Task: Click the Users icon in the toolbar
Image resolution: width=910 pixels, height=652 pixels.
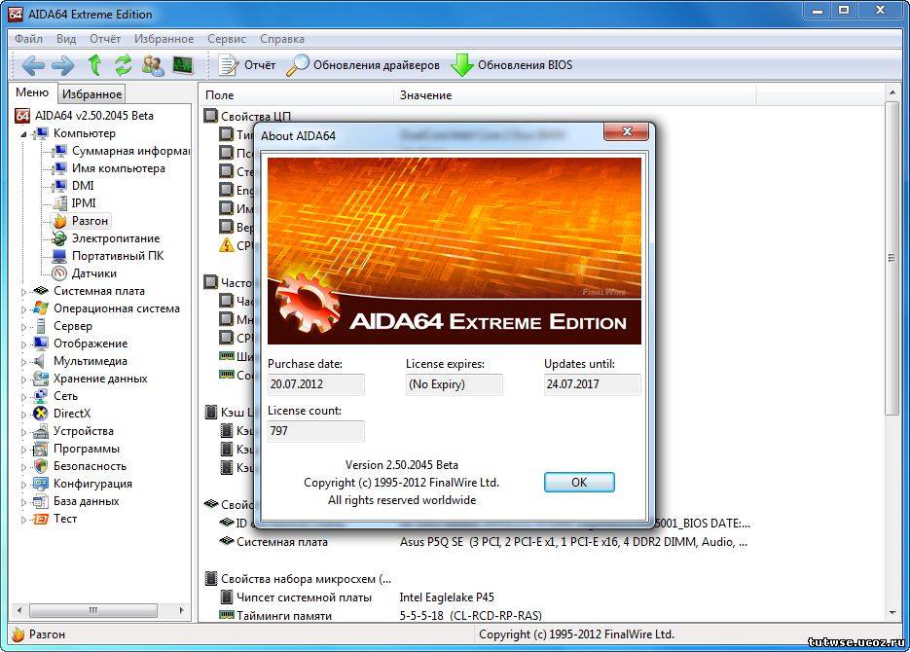Action: (153, 65)
